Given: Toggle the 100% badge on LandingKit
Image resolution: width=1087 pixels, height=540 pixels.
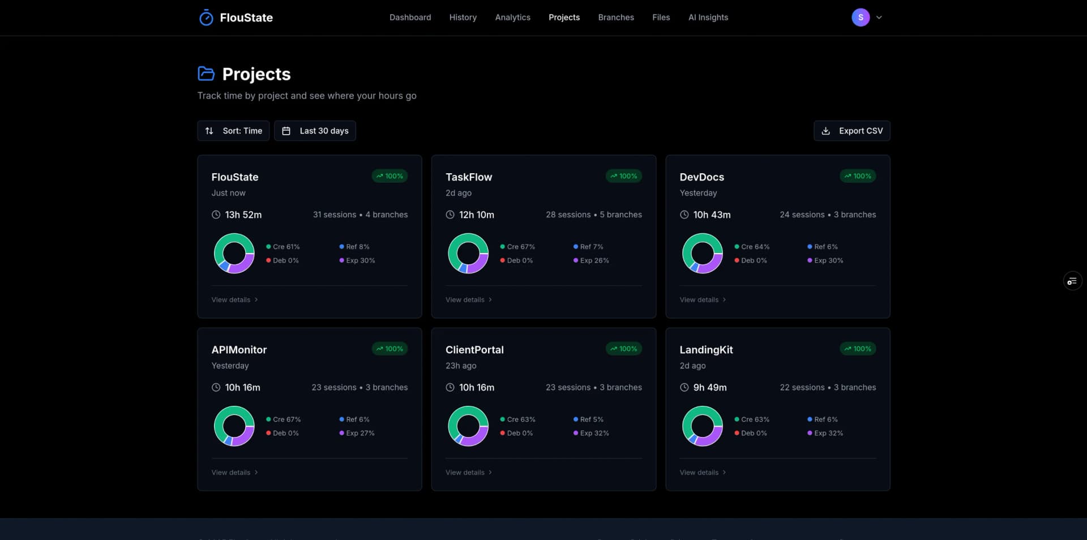Looking at the screenshot, I should (x=857, y=349).
